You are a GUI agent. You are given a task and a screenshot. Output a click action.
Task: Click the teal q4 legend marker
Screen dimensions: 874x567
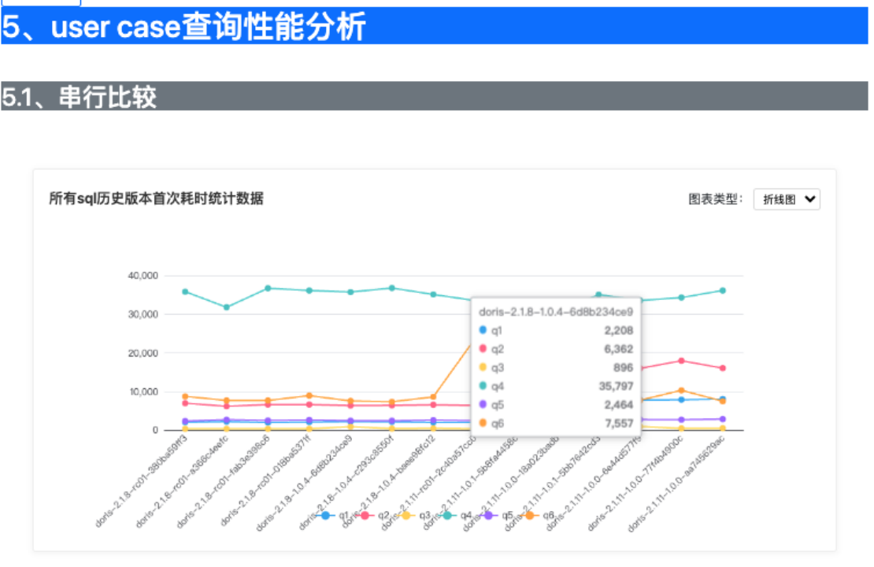tap(446, 515)
